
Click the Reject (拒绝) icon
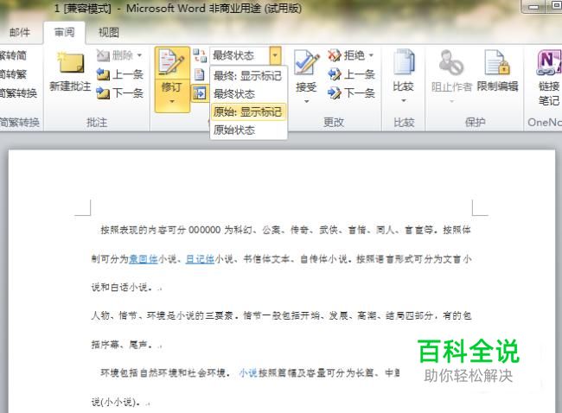[x=334, y=55]
